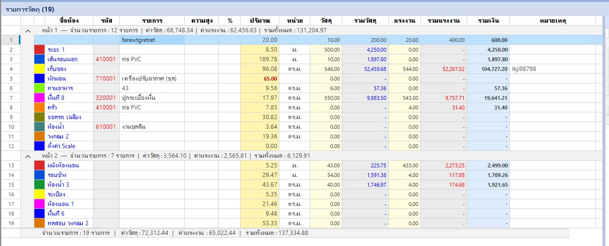
Task: Select room name เส้นรอบนอก
Action: coord(62,59)
